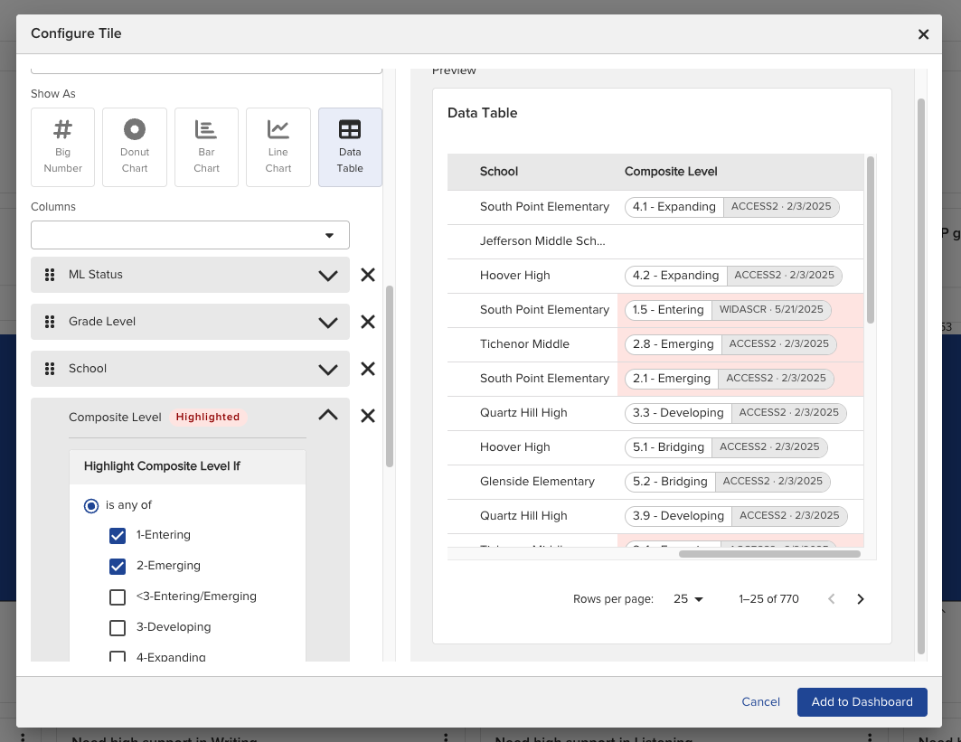Grab the School column drag handle

coord(50,369)
